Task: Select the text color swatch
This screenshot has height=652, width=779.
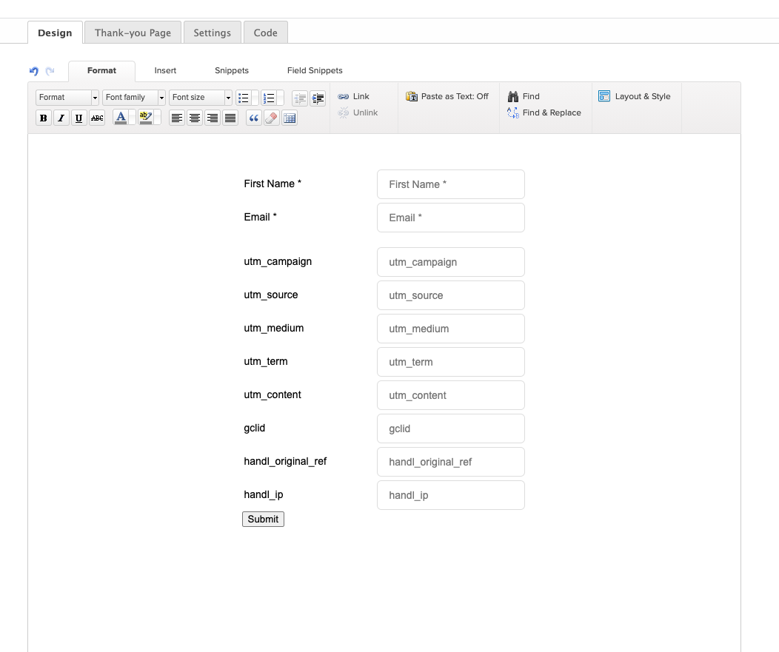Action: [x=121, y=118]
